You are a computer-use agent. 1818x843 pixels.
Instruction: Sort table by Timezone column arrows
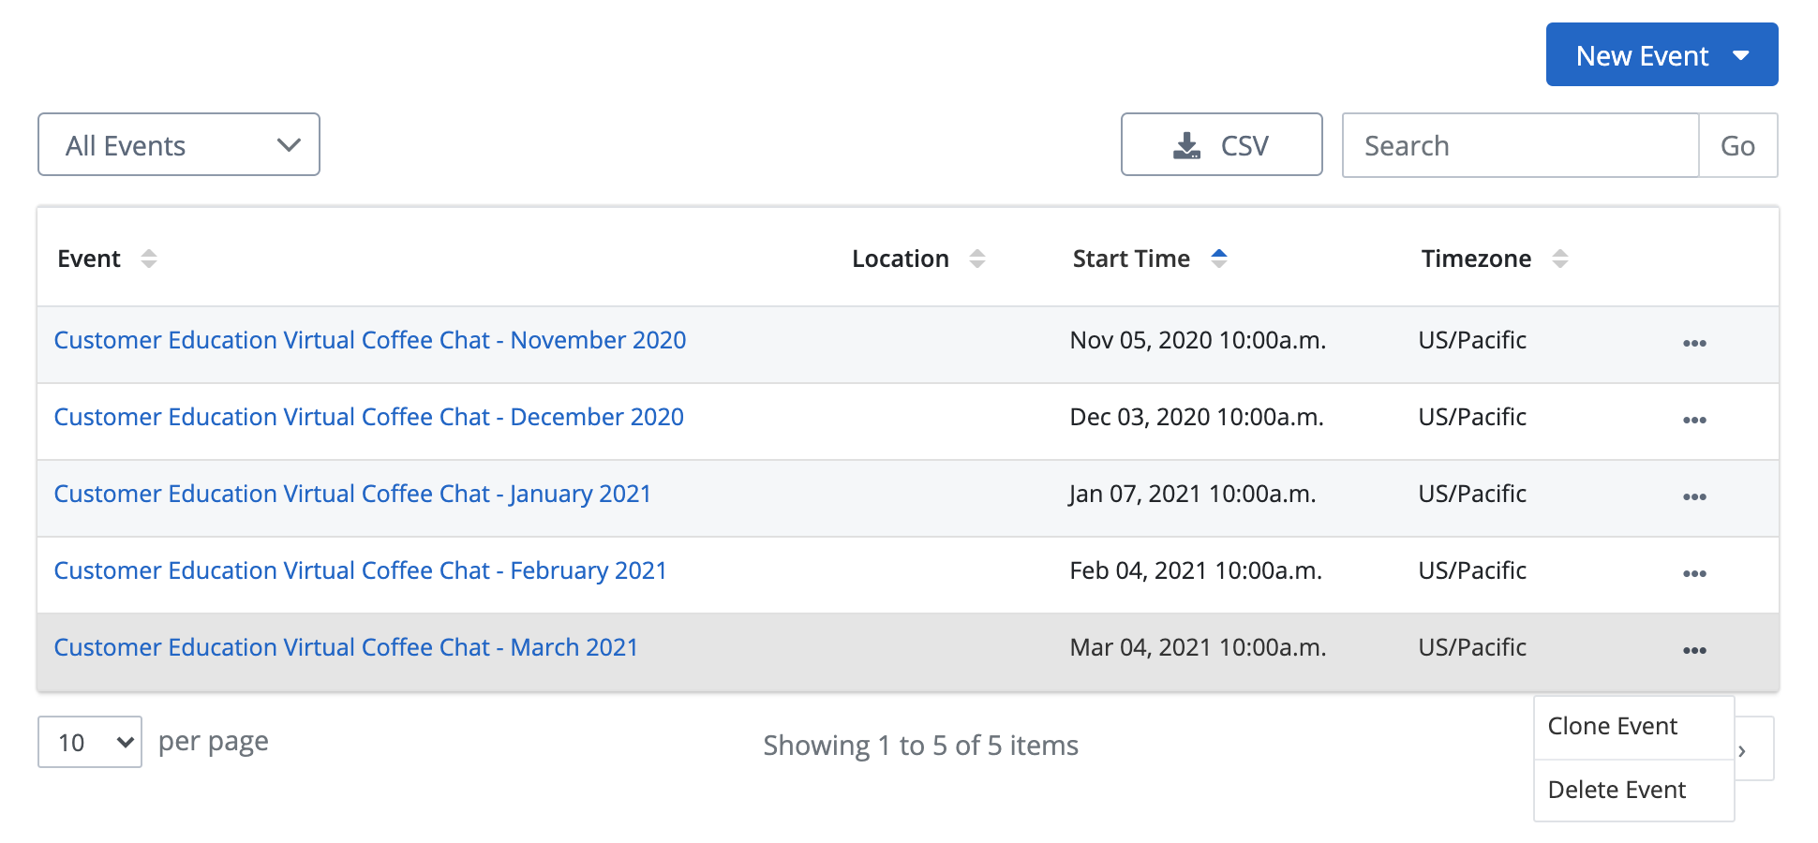1560,259
